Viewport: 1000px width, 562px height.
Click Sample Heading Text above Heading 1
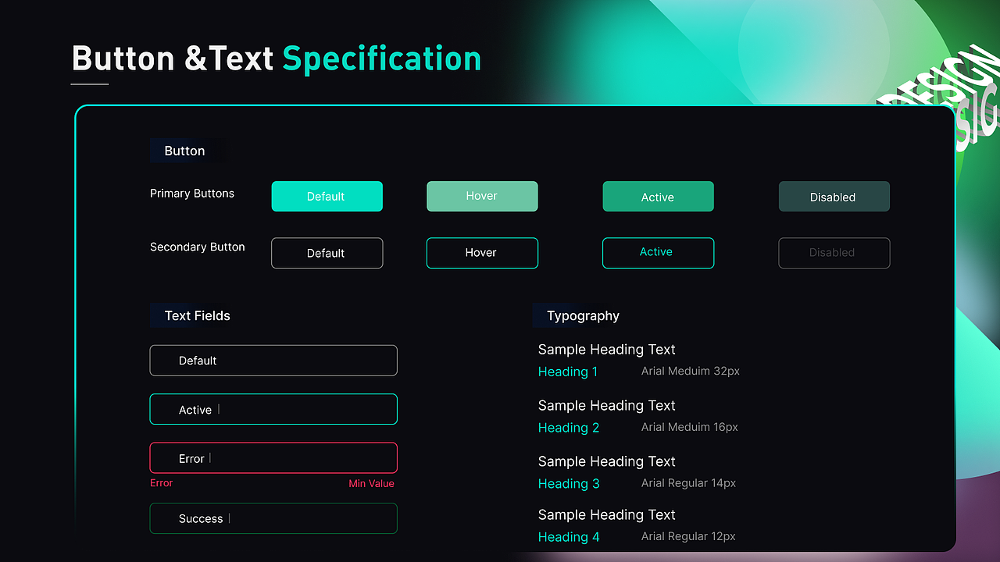click(607, 350)
